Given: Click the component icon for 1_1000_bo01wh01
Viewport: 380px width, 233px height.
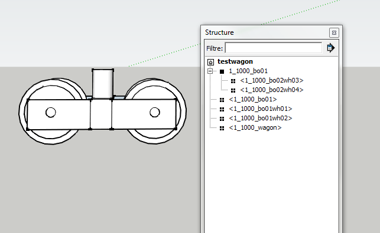Looking at the screenshot, I should coord(222,109).
